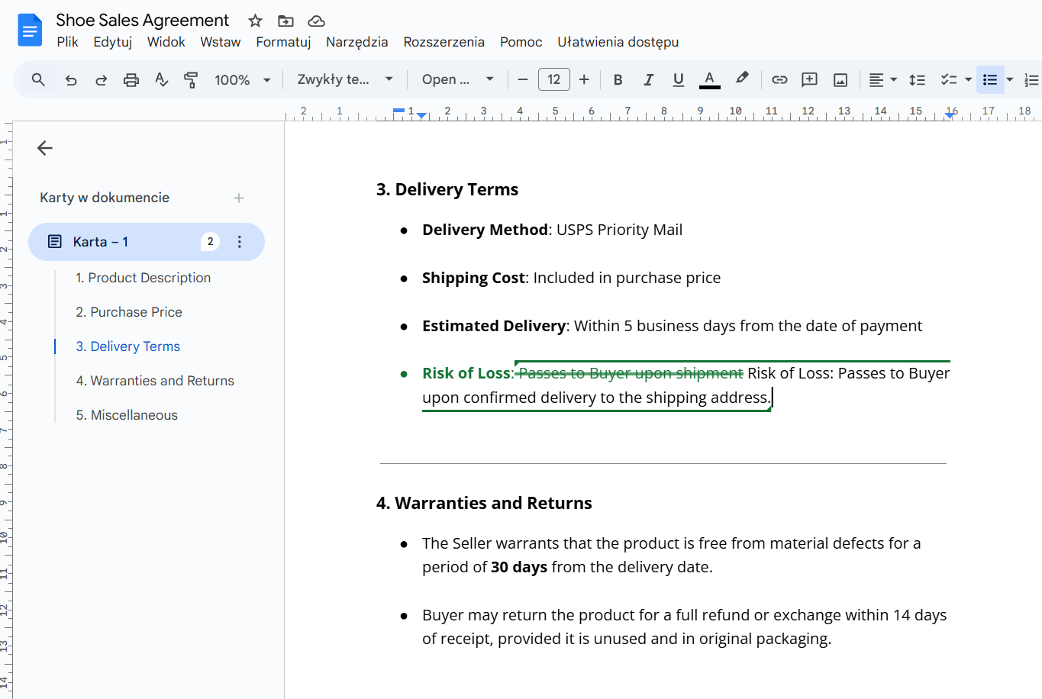1042x699 pixels.
Task: Toggle italic formatting
Action: 648,80
